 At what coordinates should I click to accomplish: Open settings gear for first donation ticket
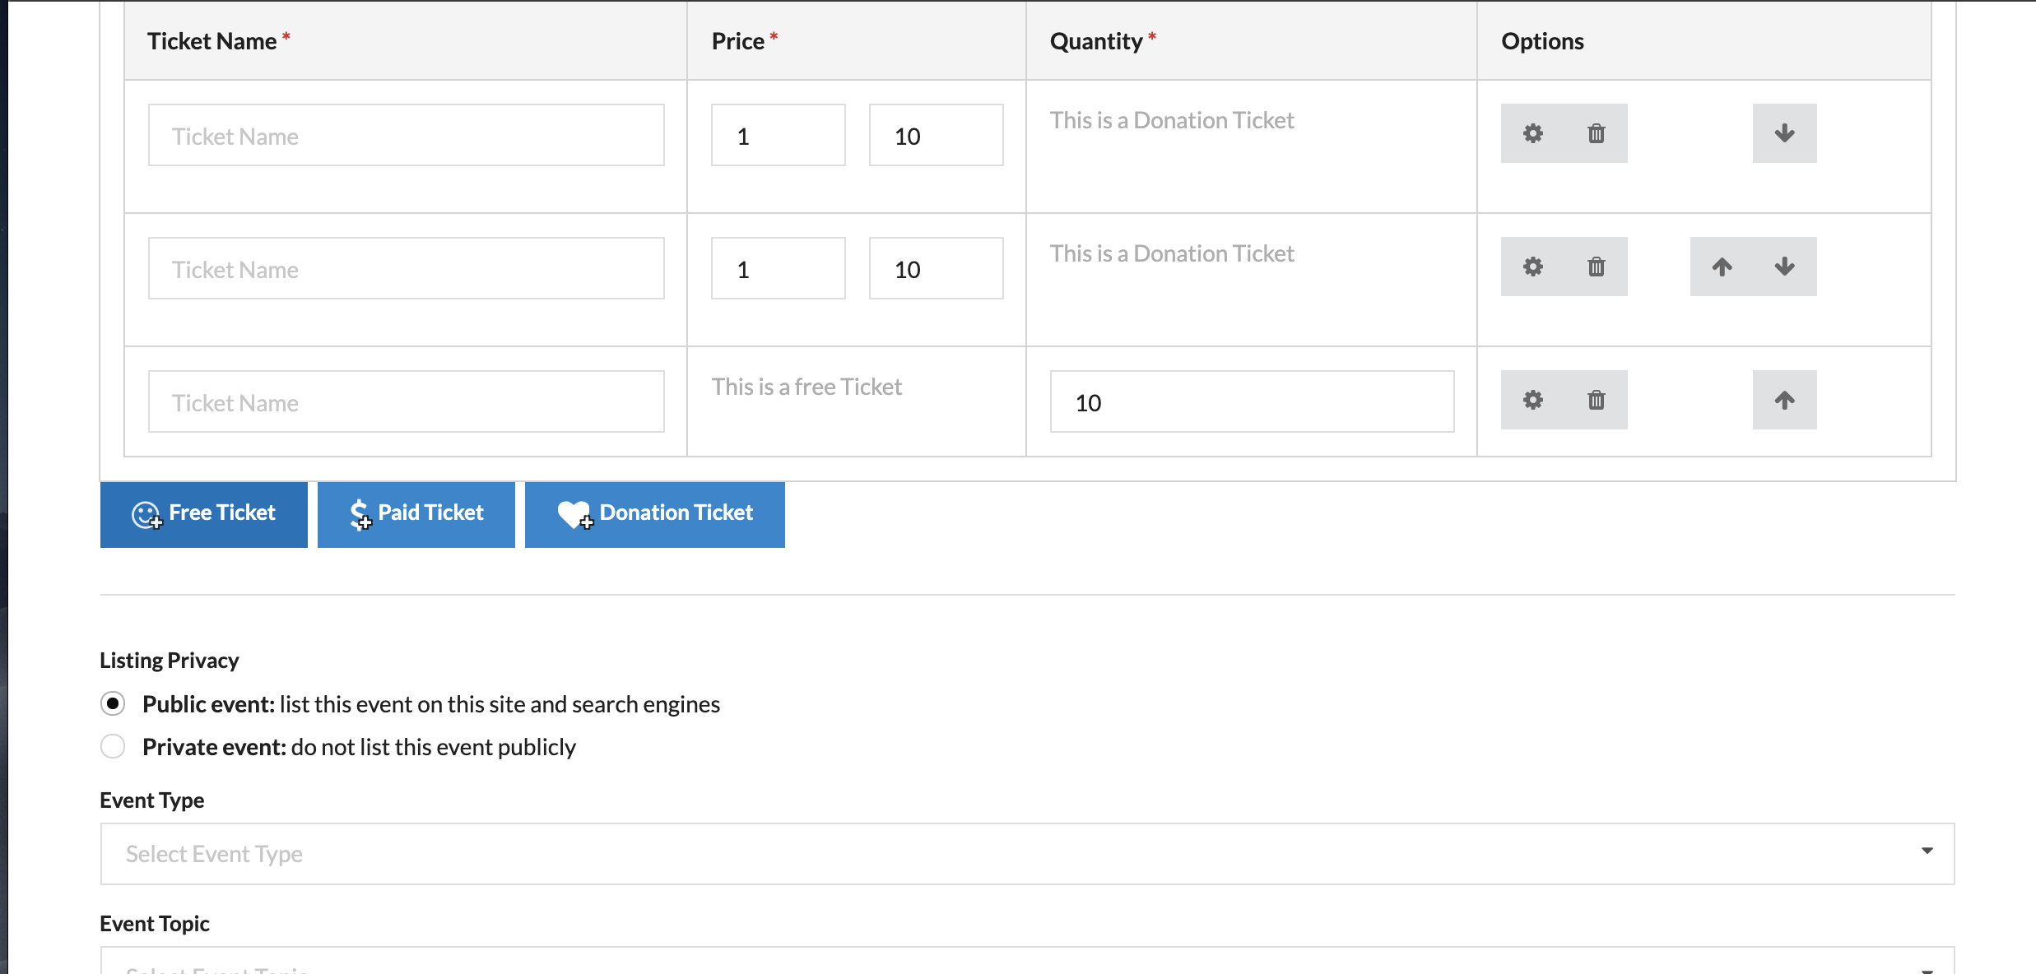click(1532, 133)
